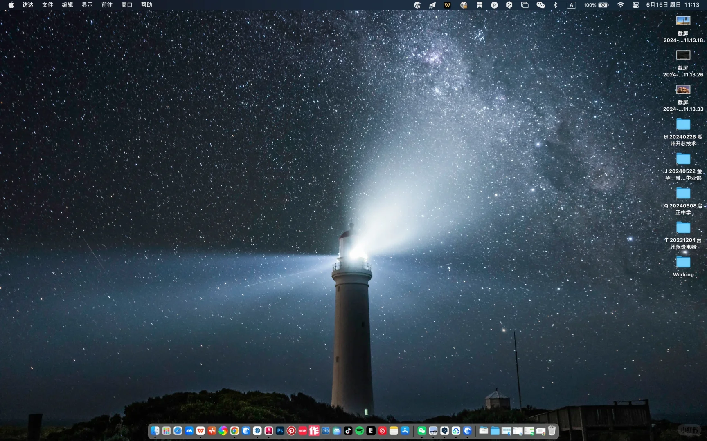Launch Pinterest from the Dock

[x=291, y=430]
